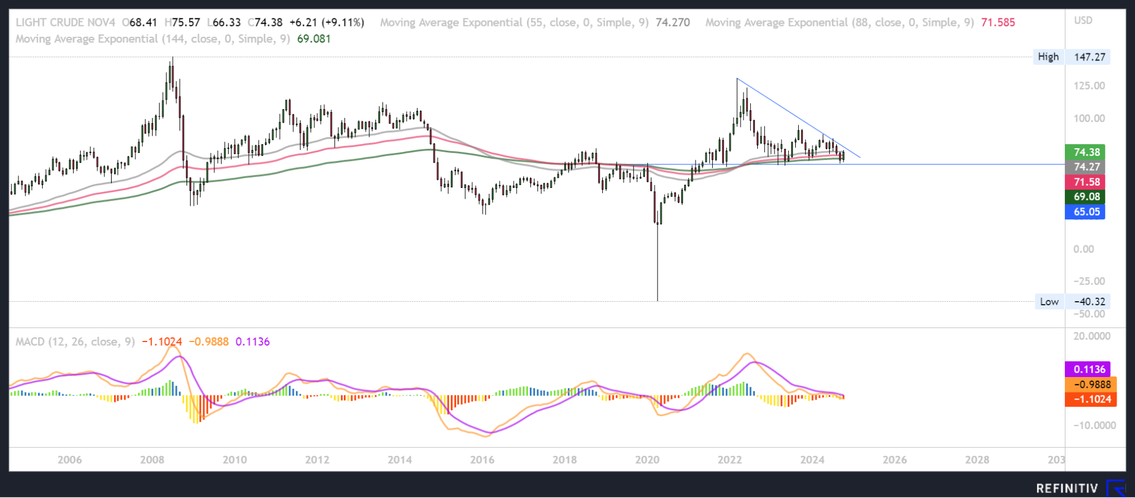This screenshot has width=1135, height=498.
Task: Click the 0.00 price axis label
Action: click(x=1083, y=249)
